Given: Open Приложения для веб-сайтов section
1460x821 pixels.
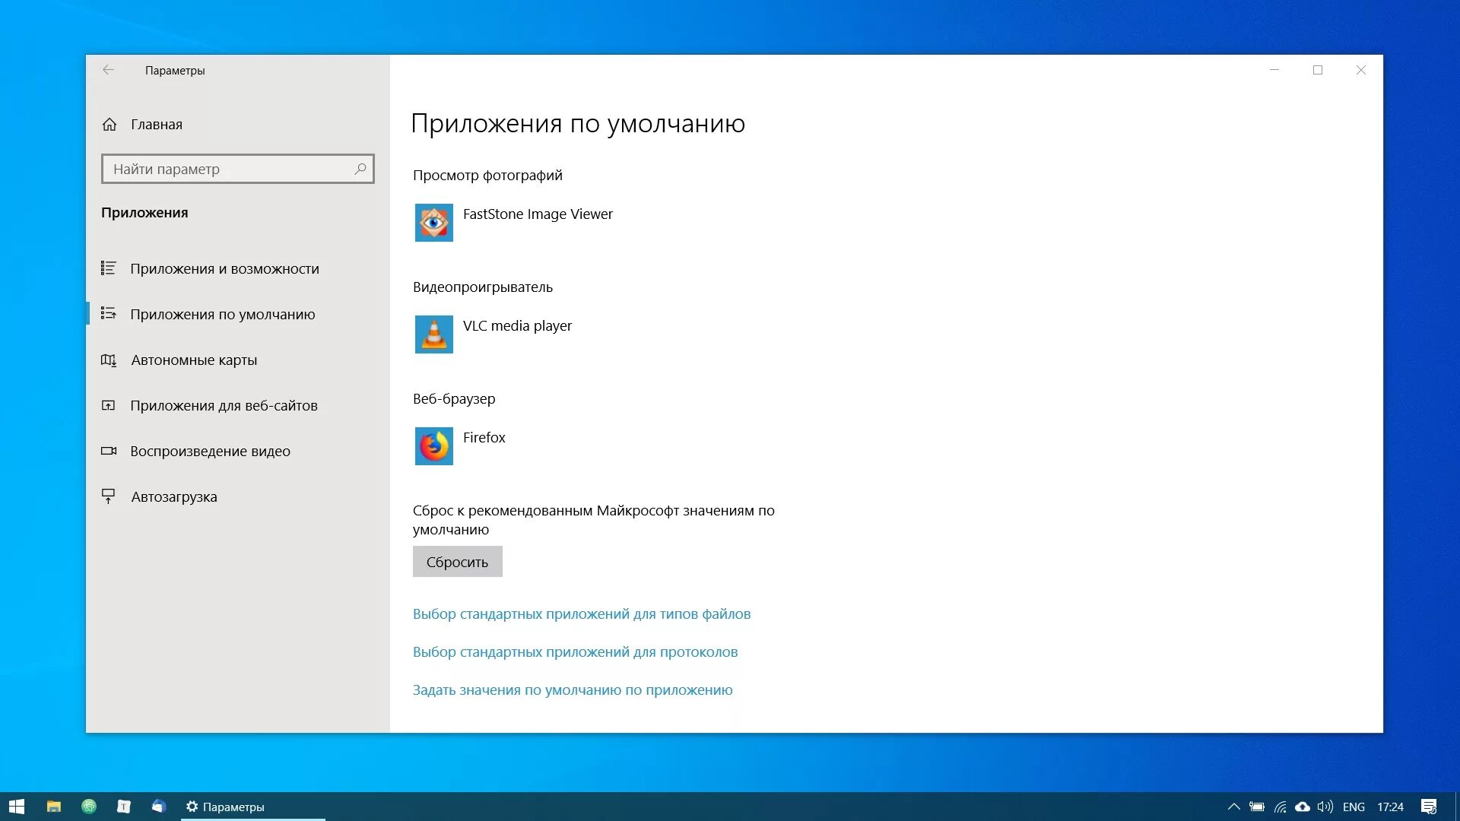Looking at the screenshot, I should (238, 405).
